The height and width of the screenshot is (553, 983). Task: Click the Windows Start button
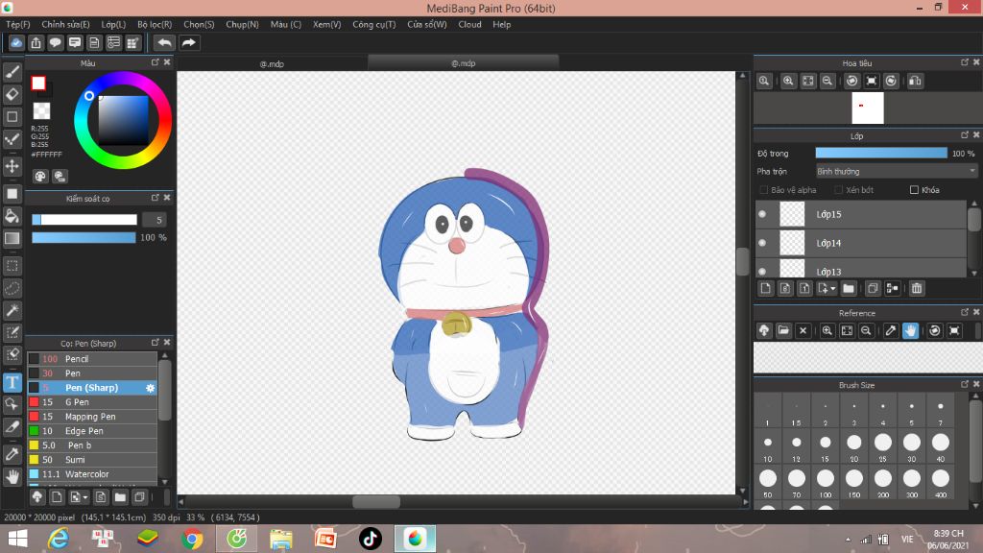point(17,539)
